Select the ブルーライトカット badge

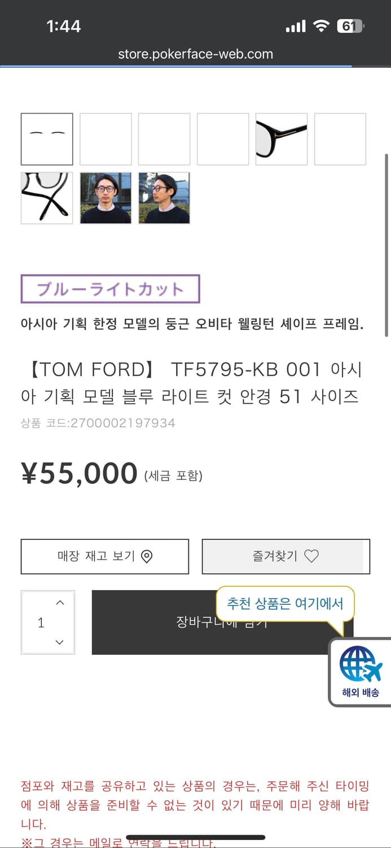coord(109,288)
